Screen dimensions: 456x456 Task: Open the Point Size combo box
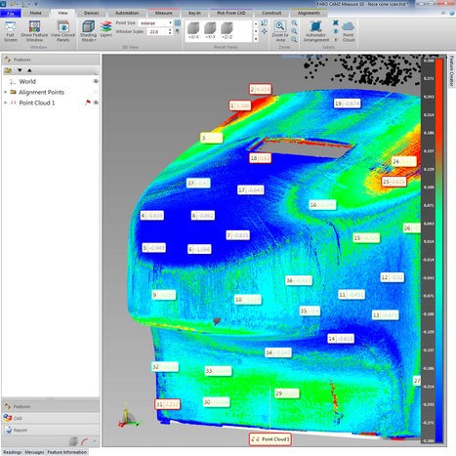tap(155, 23)
